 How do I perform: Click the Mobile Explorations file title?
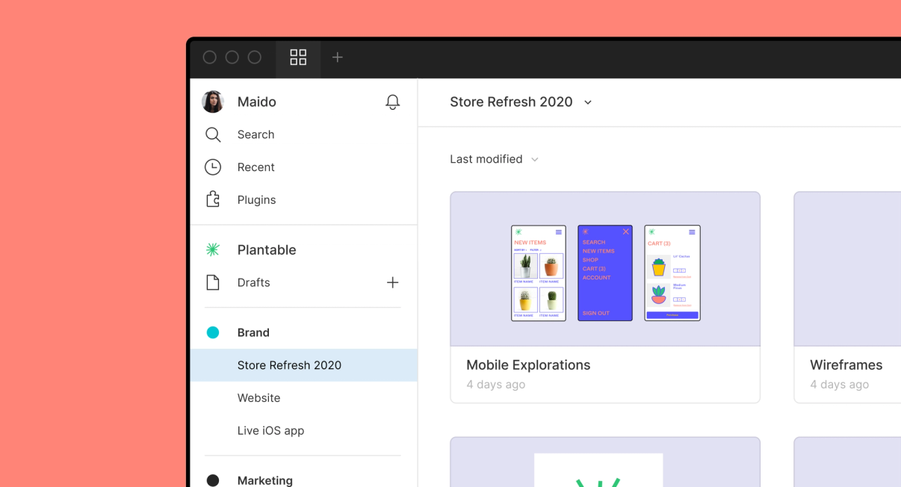tap(528, 365)
